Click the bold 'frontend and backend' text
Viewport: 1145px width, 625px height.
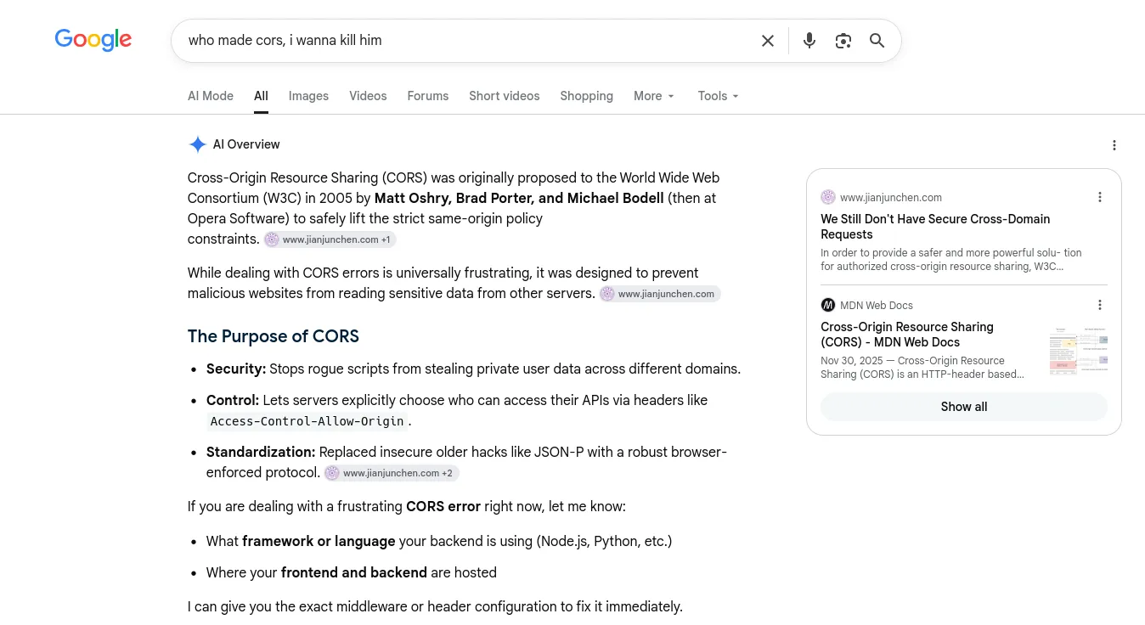click(354, 572)
